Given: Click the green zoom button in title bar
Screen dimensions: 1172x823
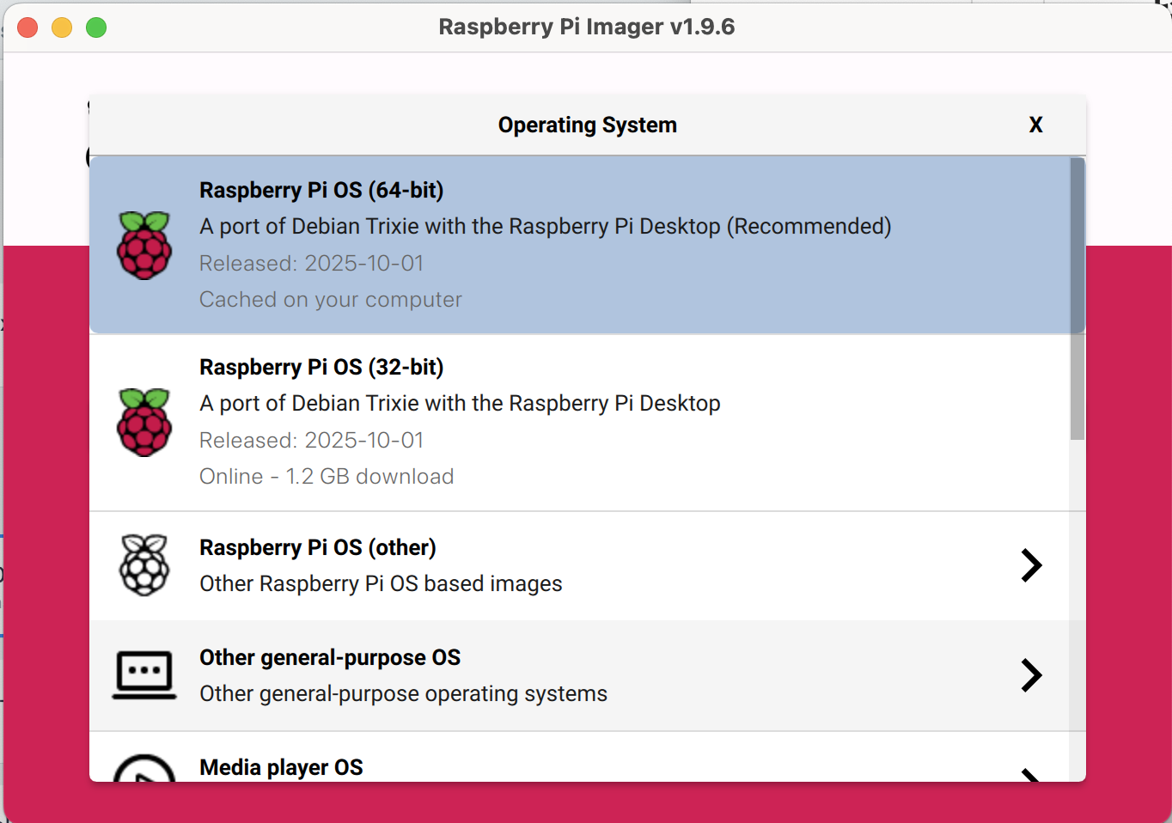Looking at the screenshot, I should click(96, 27).
